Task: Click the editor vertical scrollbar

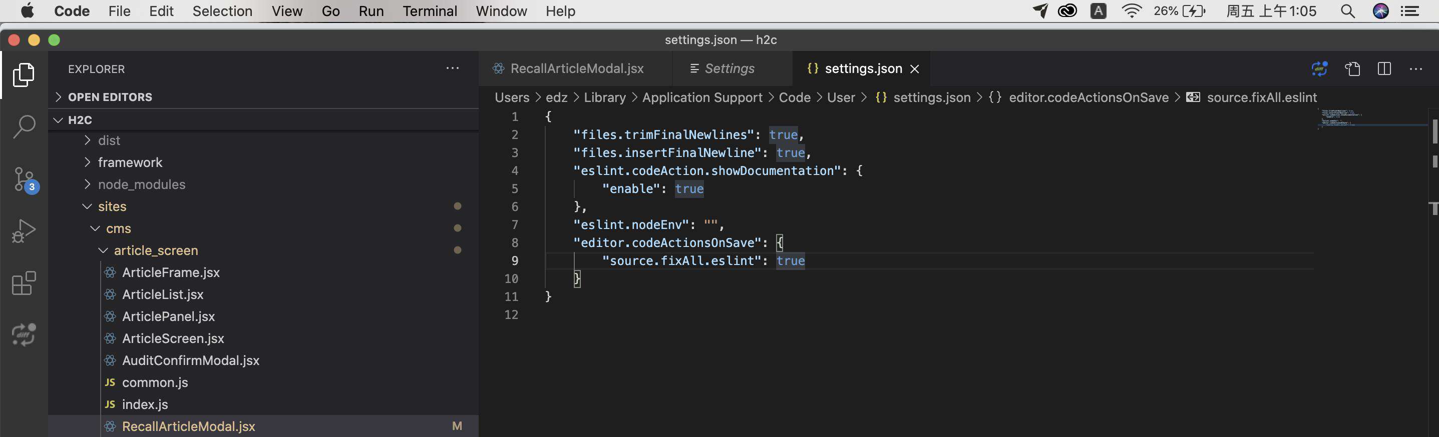Action: [1433, 131]
